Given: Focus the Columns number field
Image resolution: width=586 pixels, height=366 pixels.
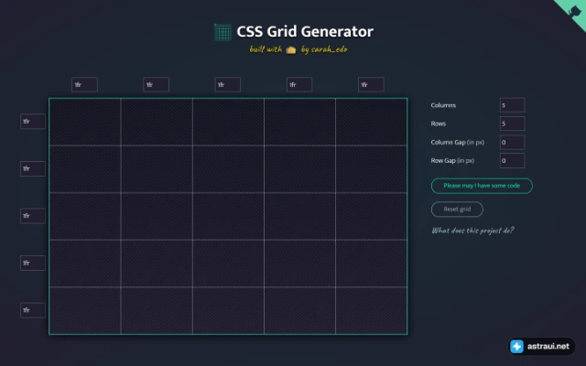Looking at the screenshot, I should (512, 105).
